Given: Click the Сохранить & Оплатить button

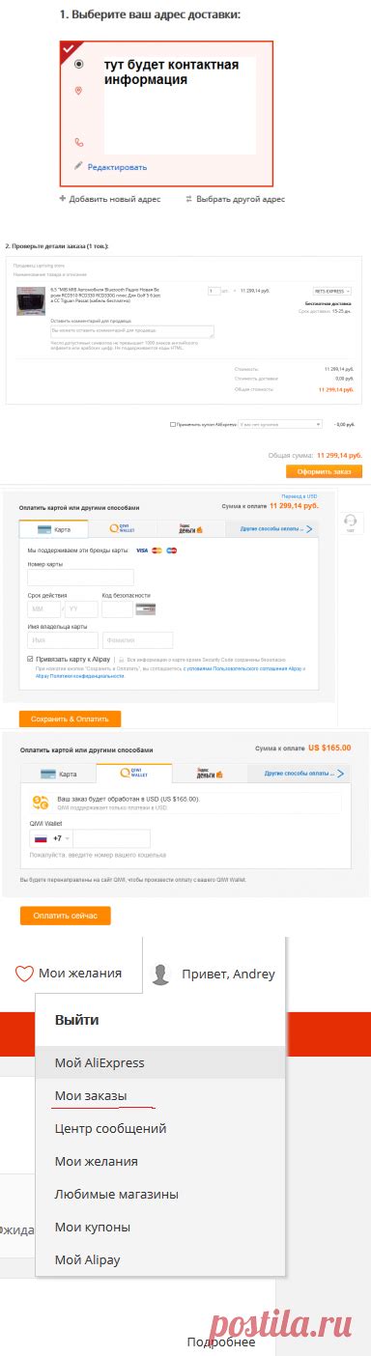Looking at the screenshot, I should click(70, 719).
